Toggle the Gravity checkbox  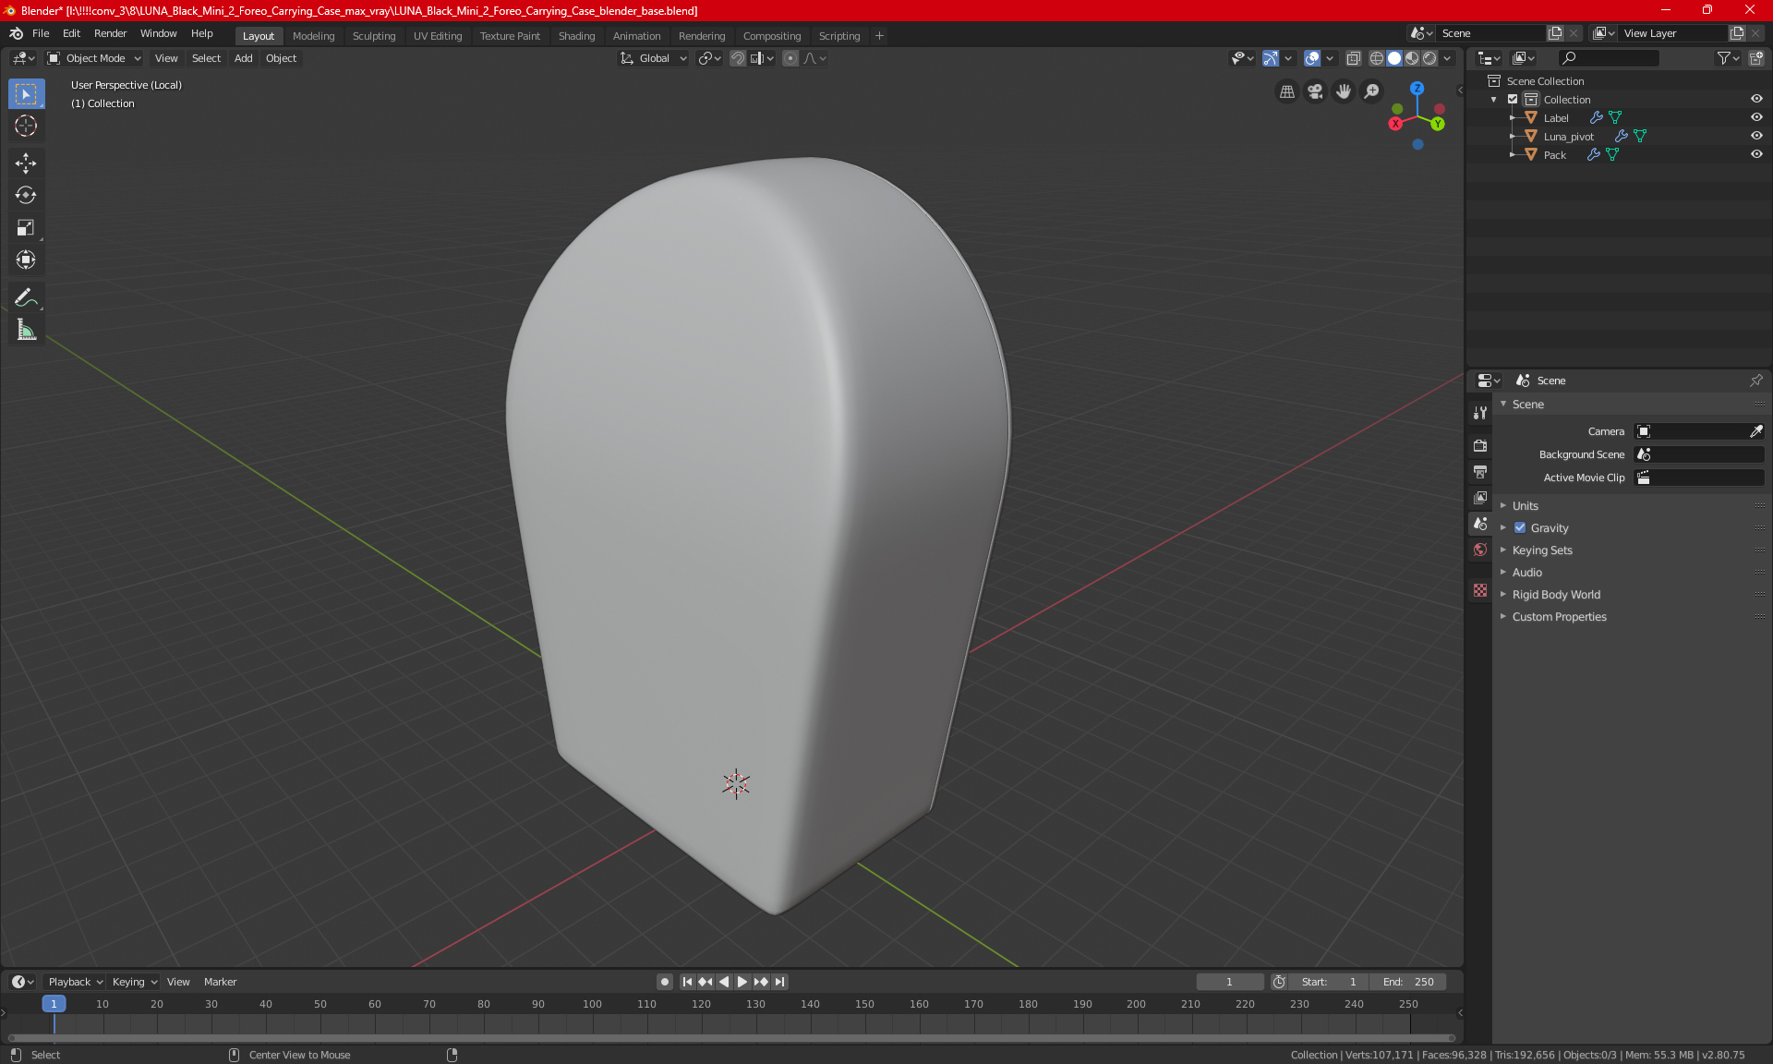point(1520,528)
